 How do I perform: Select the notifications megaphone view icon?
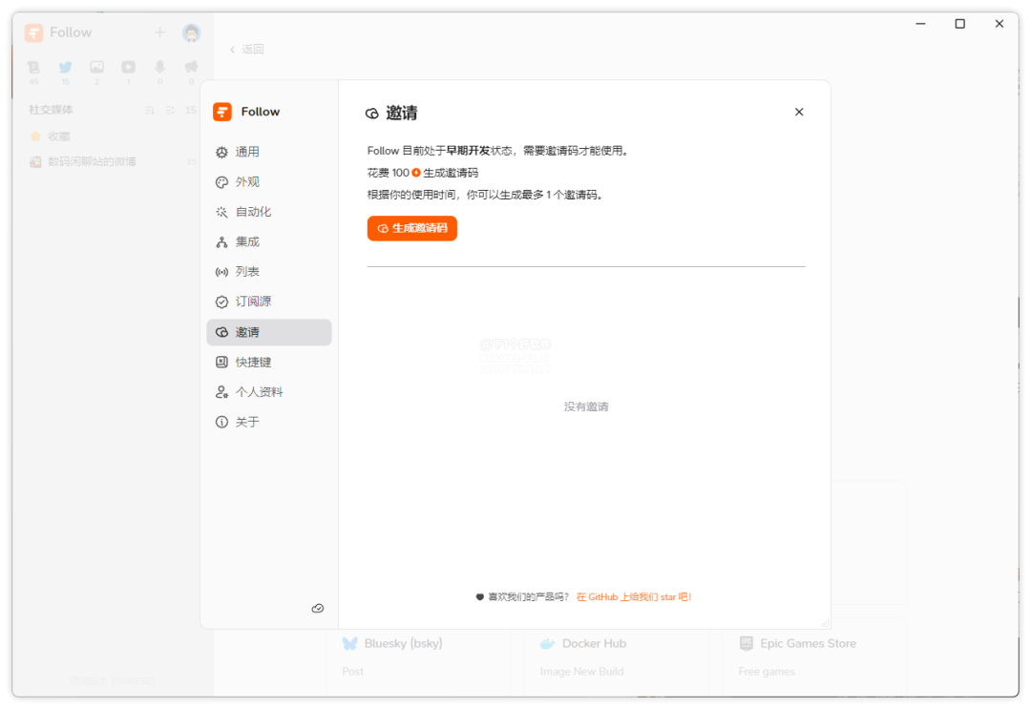point(191,67)
